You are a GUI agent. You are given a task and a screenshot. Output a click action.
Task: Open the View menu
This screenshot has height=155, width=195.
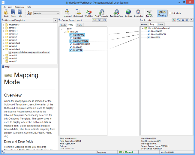(10, 7)
